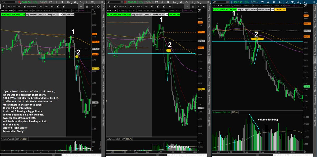Open chart settings gear in right chart

point(274,2)
